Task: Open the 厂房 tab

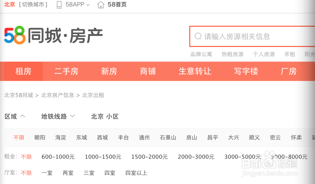Action: pos(289,71)
